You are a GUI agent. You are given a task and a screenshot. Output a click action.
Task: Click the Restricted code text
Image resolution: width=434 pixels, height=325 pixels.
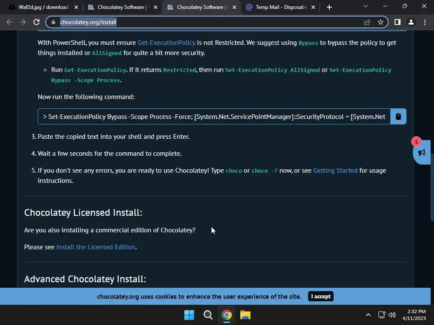pos(180,70)
